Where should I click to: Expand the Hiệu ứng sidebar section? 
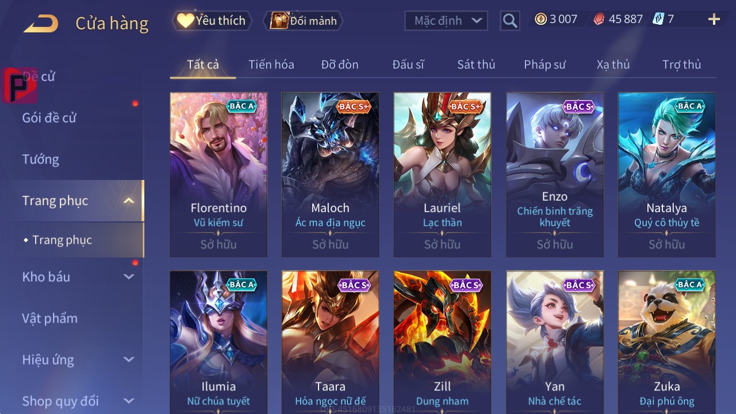tap(129, 359)
